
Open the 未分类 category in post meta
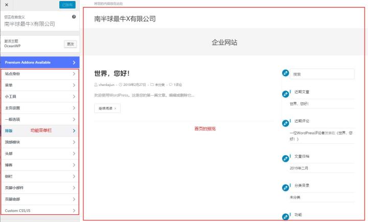[159, 85]
